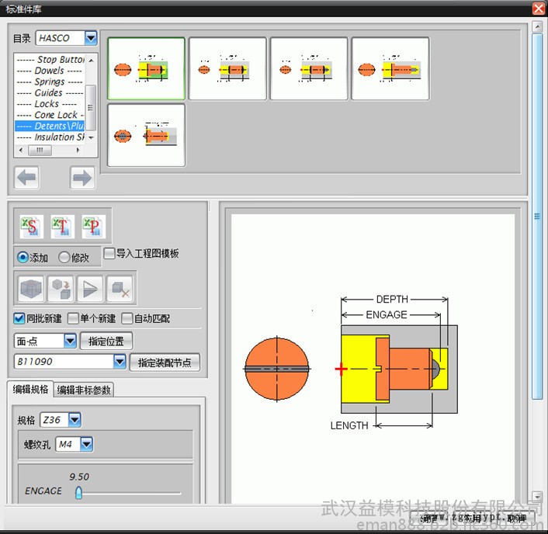The image size is (548, 534).
Task: Click the cube replace arrow icon
Action: point(61,289)
